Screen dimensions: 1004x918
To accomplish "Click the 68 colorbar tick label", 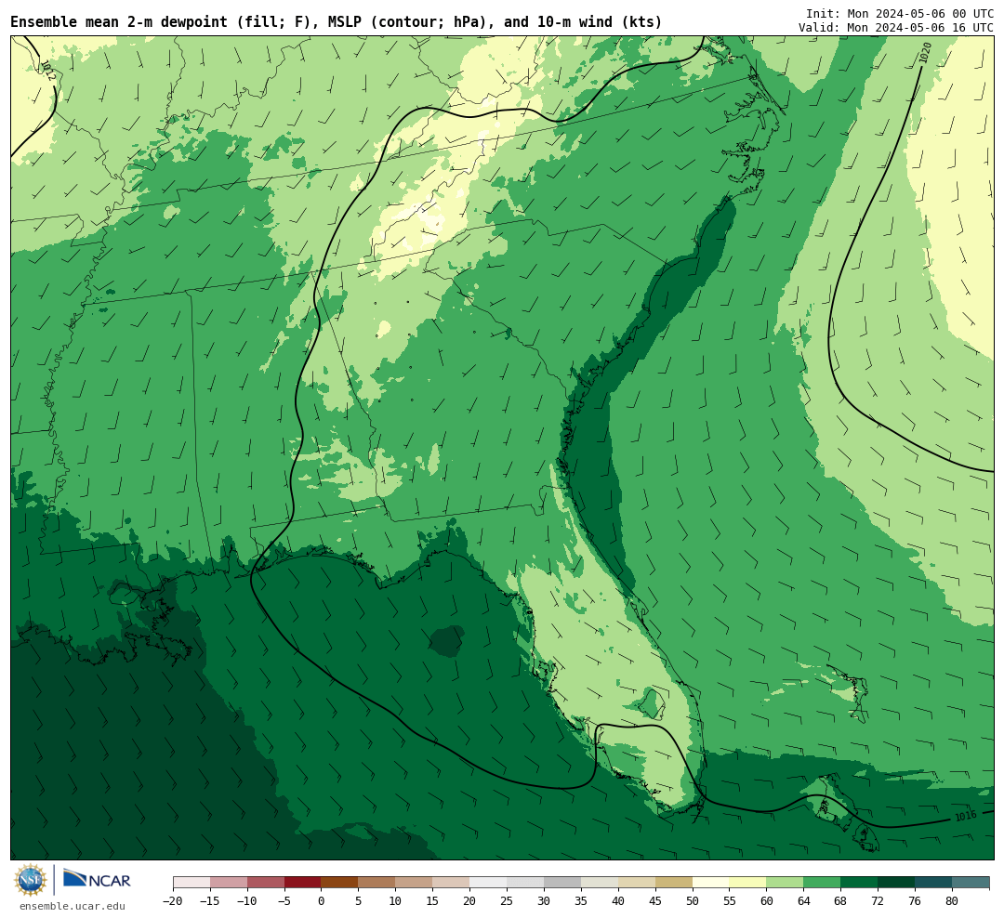I will (840, 901).
